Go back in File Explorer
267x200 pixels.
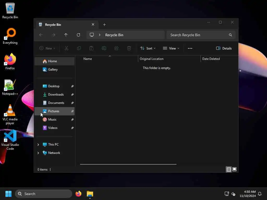tap(41, 35)
